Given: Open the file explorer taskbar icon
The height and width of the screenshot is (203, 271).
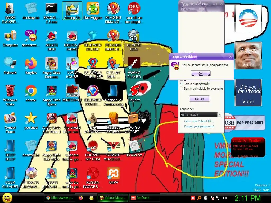Looking at the screenshot, I should click(x=91, y=198).
